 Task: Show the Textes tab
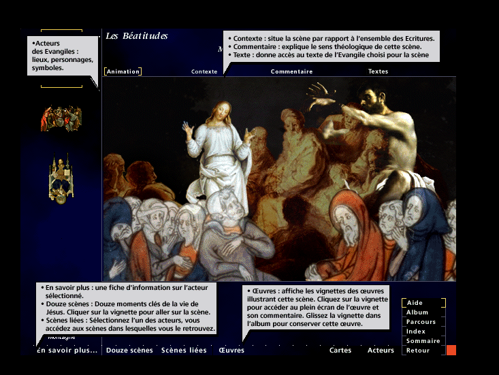(378, 71)
